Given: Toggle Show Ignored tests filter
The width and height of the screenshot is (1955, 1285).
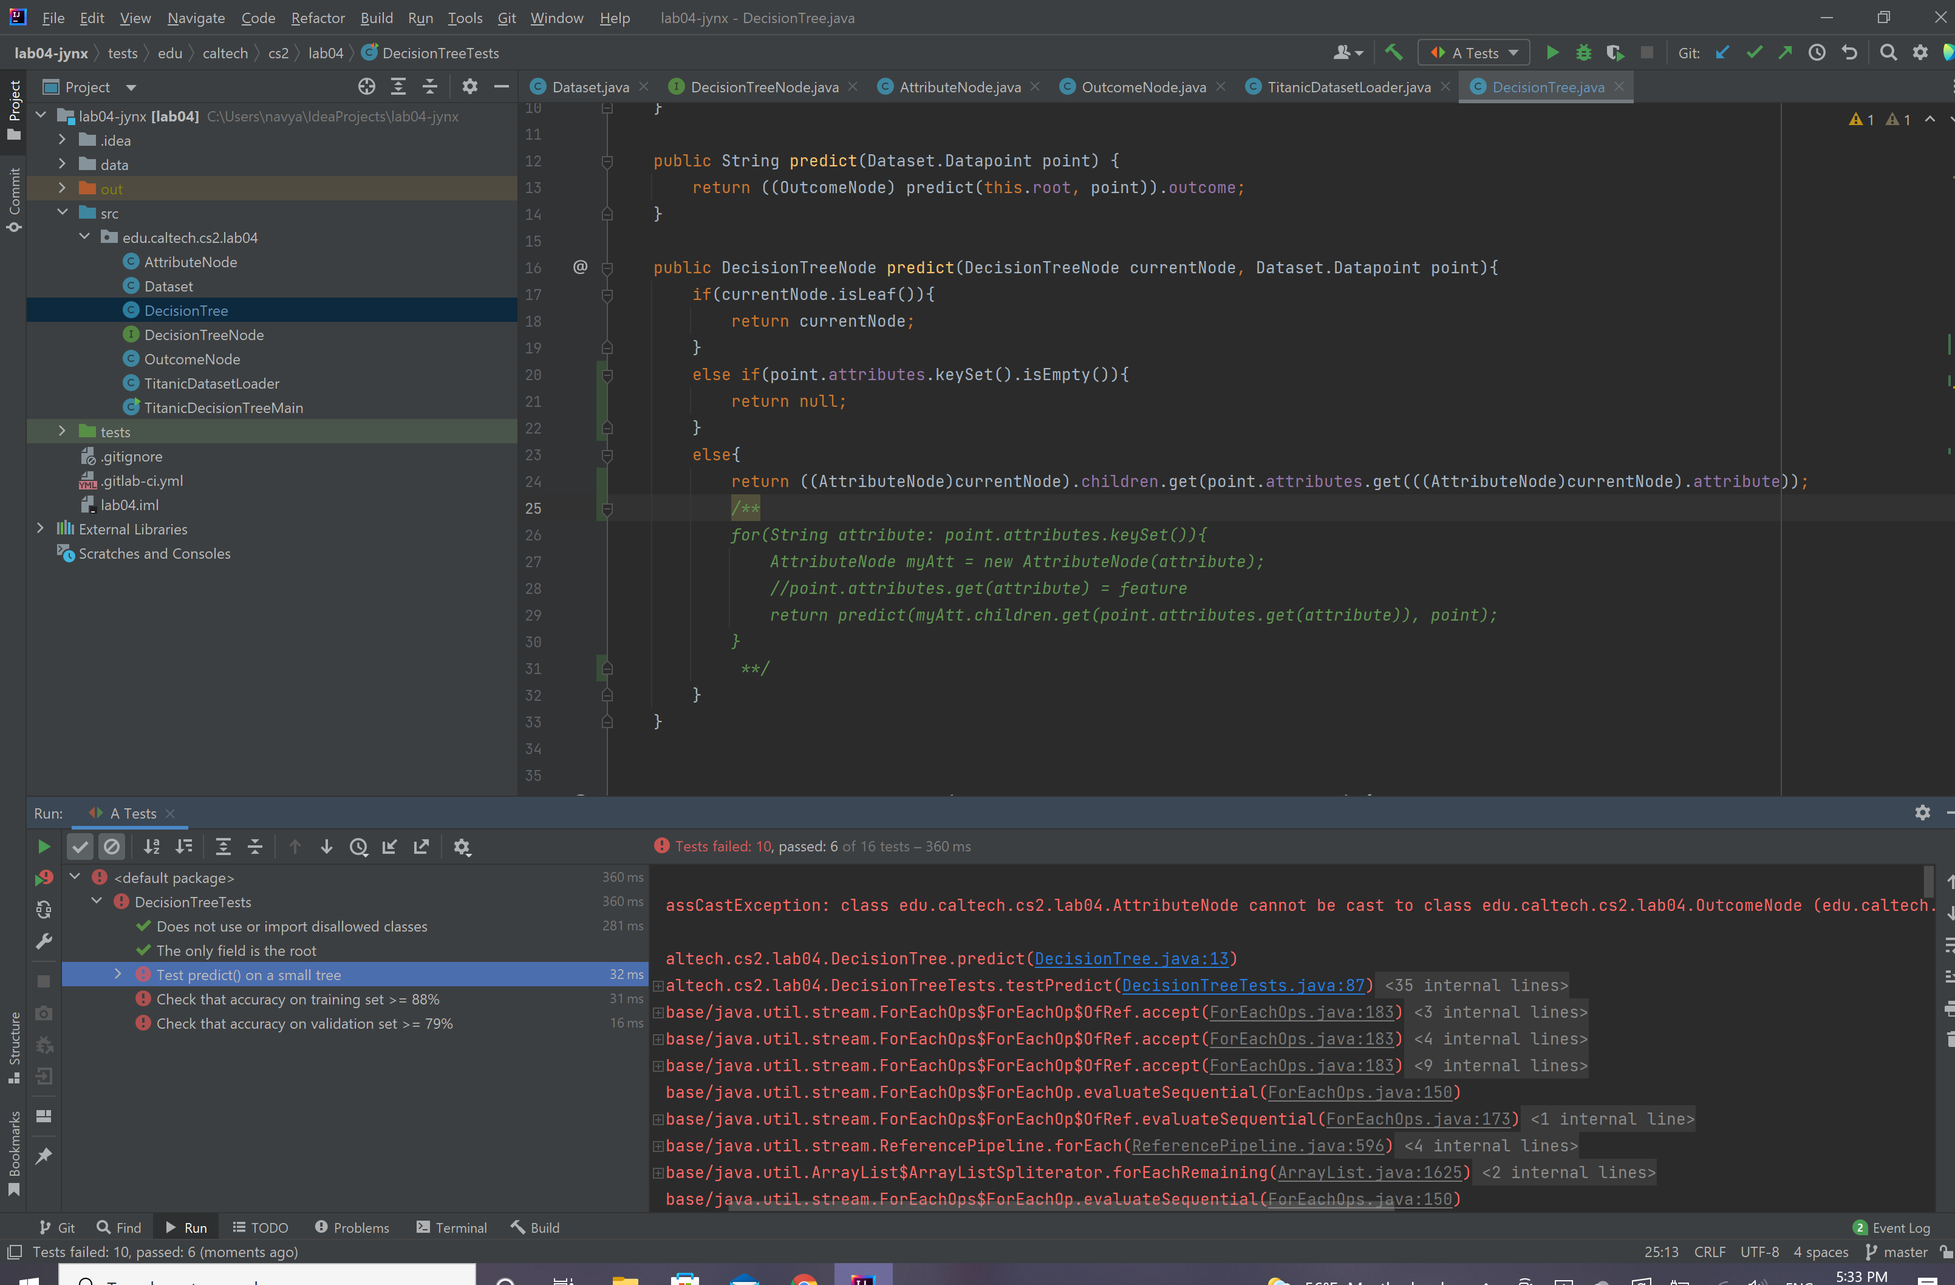Looking at the screenshot, I should pos(112,847).
